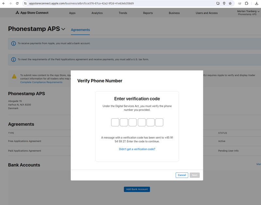Open site information icon in address bar
This screenshot has height=205, width=261.
tap(25, 3)
